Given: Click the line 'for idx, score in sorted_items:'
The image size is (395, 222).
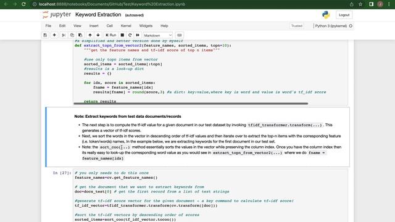Looking at the screenshot, I should [x=119, y=83].
